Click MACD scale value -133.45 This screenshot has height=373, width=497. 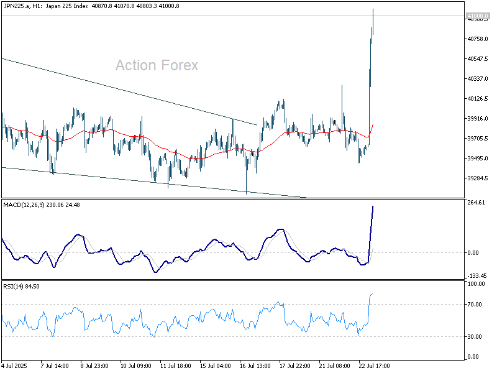[476, 276]
